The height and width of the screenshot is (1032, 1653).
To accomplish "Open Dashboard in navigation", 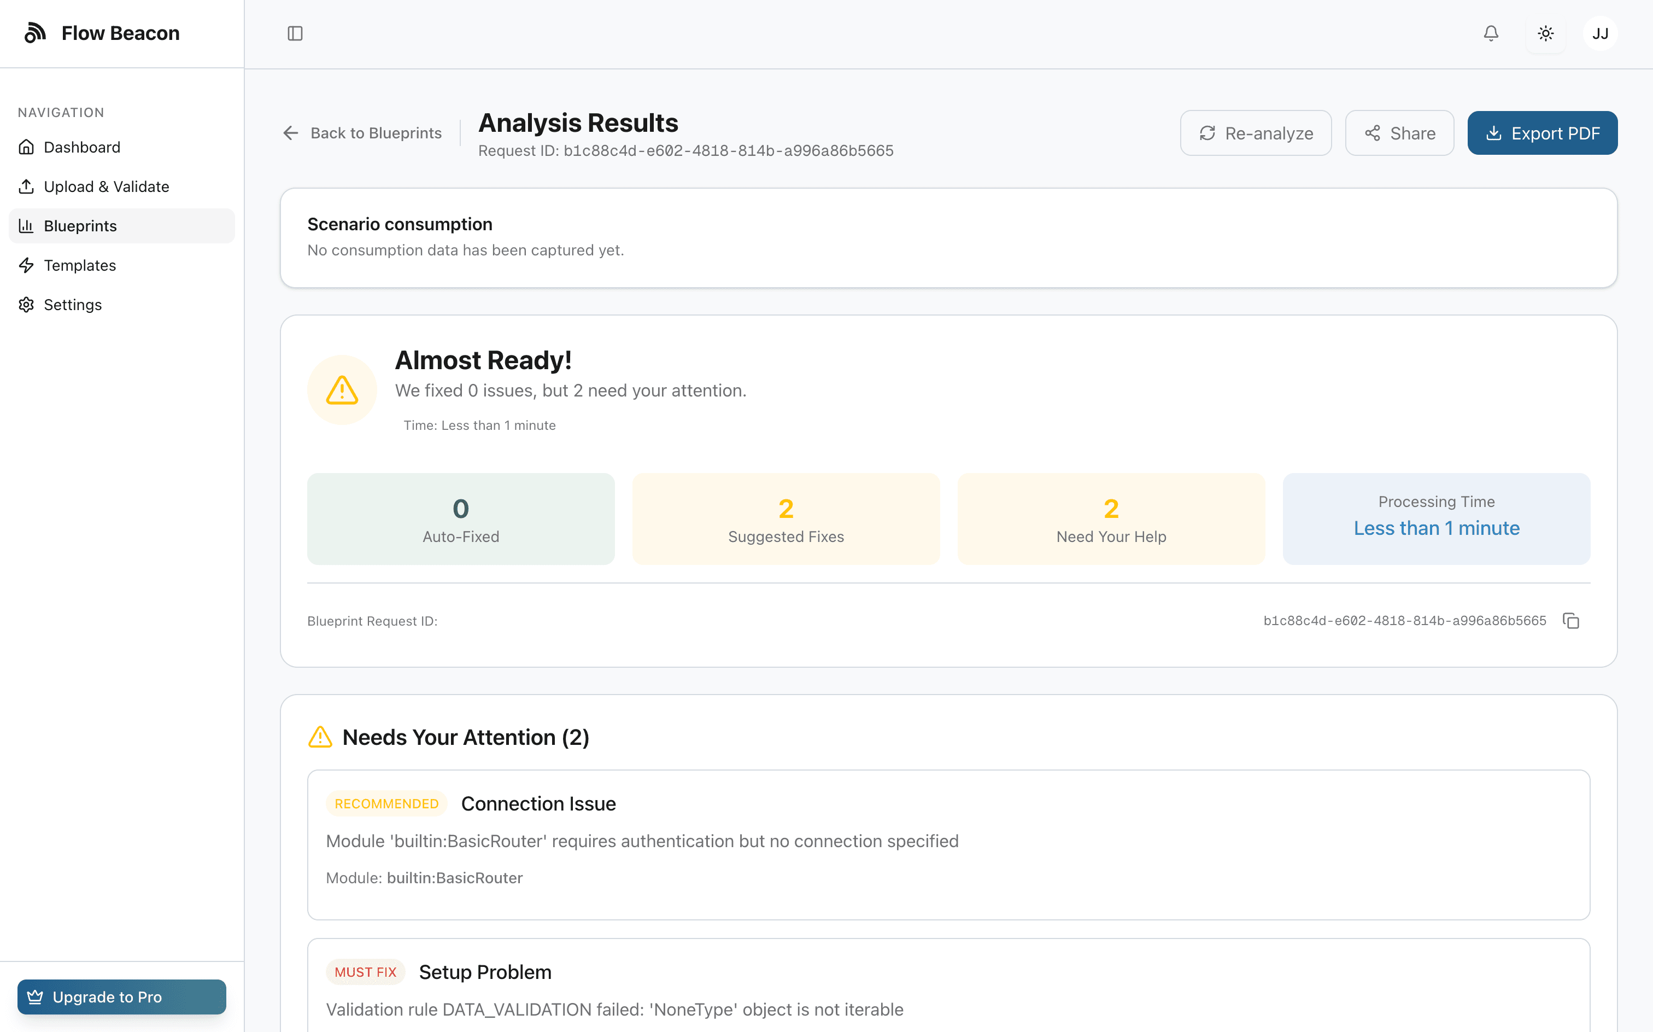I will tap(82, 148).
